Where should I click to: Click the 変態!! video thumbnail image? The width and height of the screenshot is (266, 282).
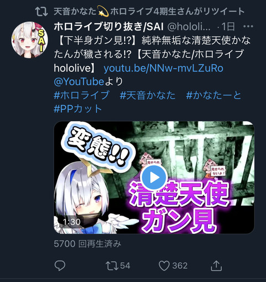coord(154,177)
